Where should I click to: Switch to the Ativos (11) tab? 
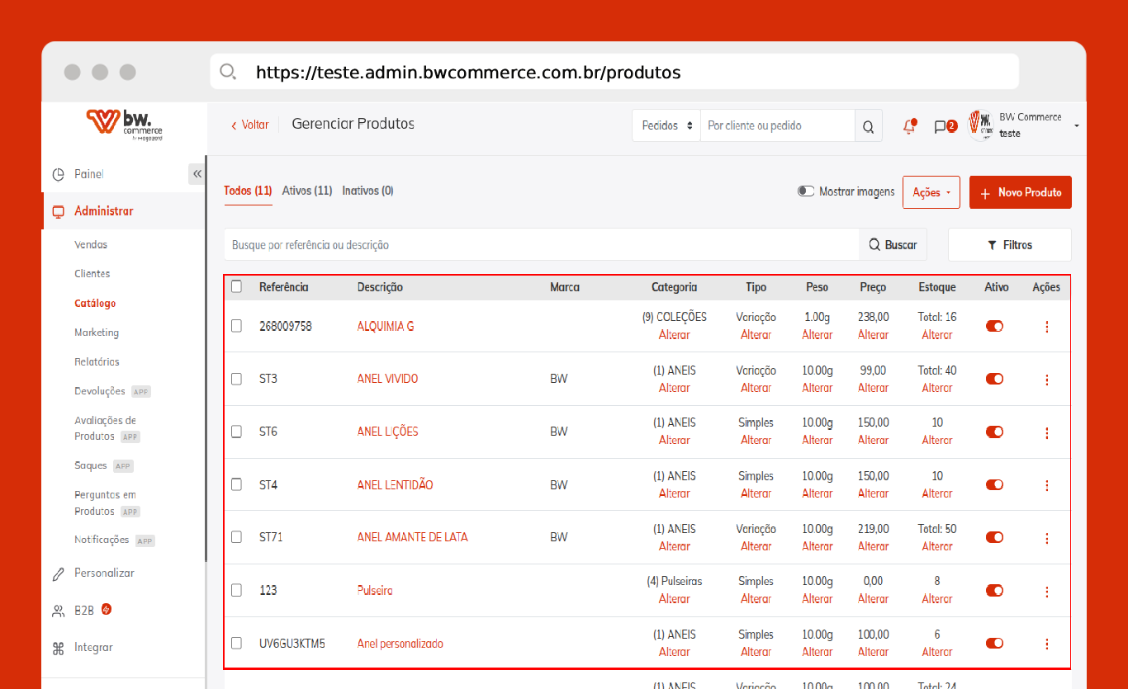pos(307,191)
